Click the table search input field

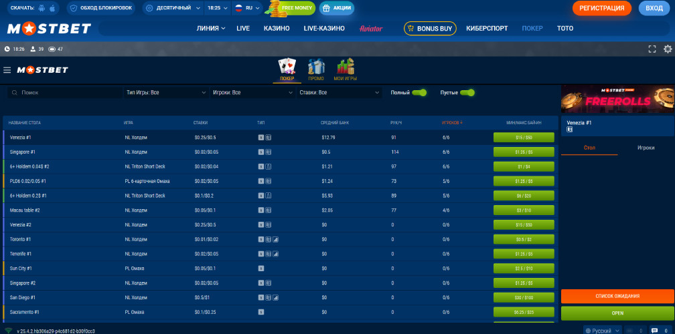(x=65, y=93)
